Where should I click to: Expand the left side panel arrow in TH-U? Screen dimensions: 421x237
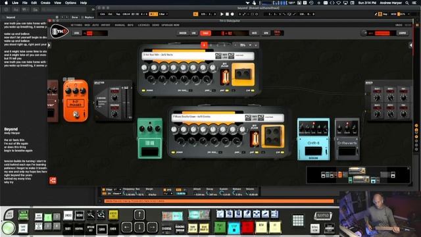point(49,45)
